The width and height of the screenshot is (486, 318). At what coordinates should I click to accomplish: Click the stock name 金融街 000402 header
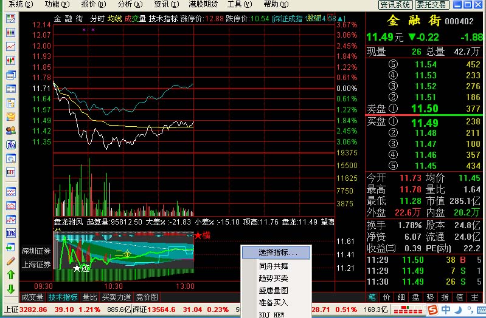[x=430, y=21]
